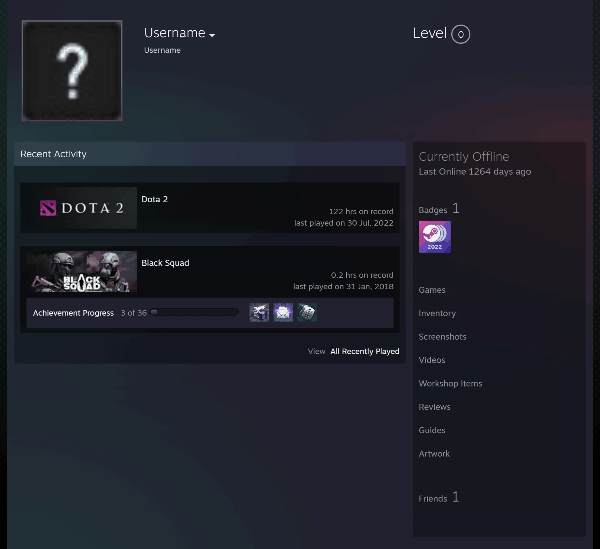Open the Games link in sidebar
The image size is (600, 549).
(432, 290)
